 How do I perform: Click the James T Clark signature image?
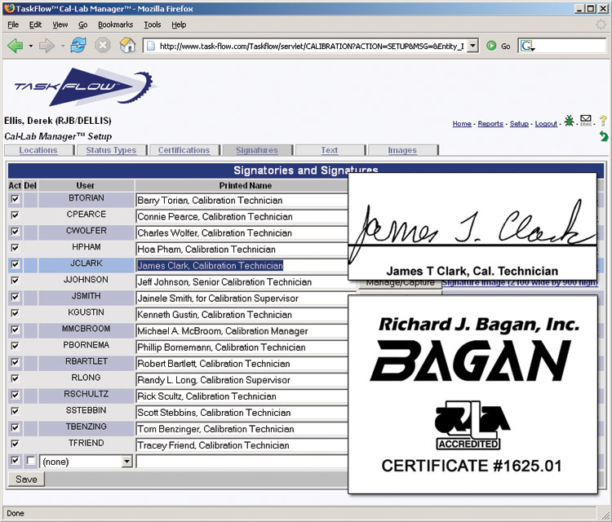point(472,226)
